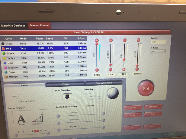Increase Power with the plus button
Screen dimensions: 186x139
[x=97, y=40]
